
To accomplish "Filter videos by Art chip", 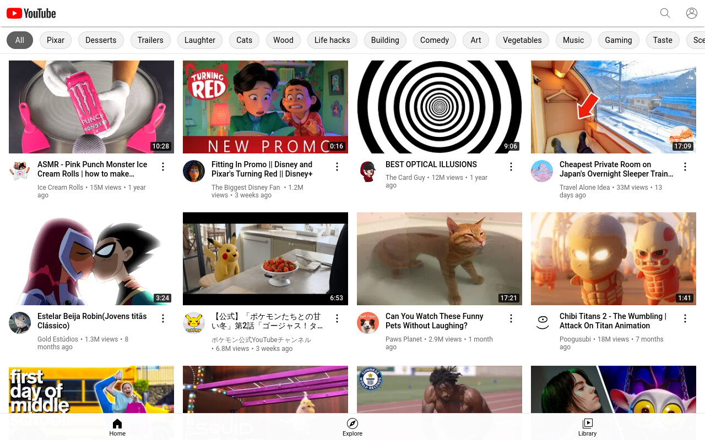I will pos(476,40).
